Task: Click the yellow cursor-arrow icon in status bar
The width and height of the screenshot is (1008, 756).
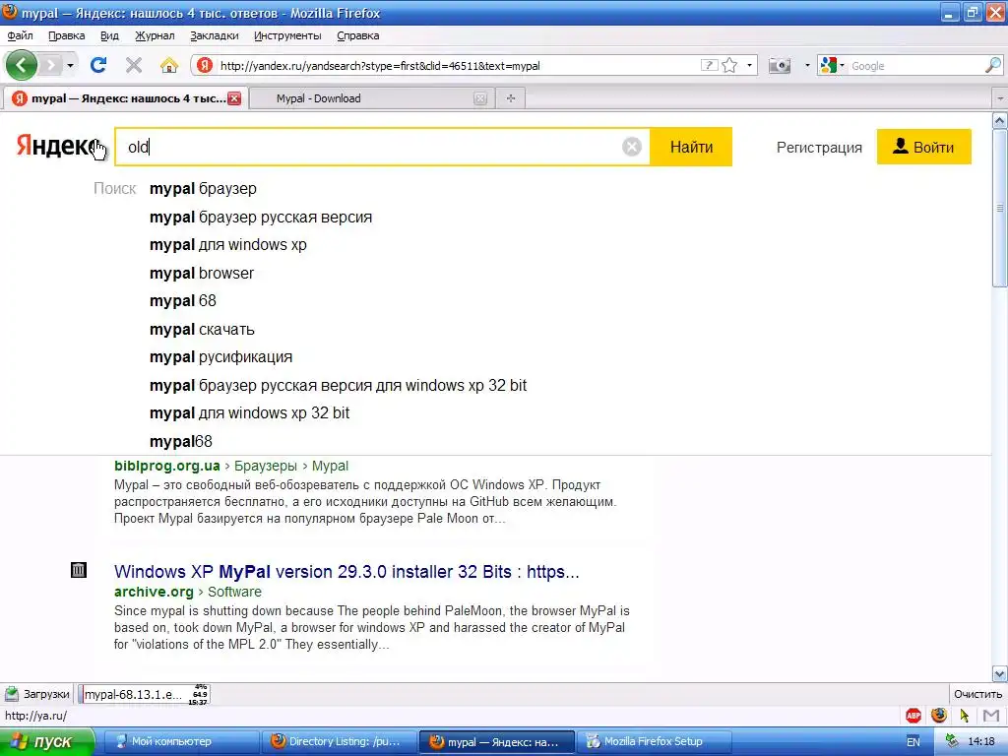Action: click(x=965, y=716)
